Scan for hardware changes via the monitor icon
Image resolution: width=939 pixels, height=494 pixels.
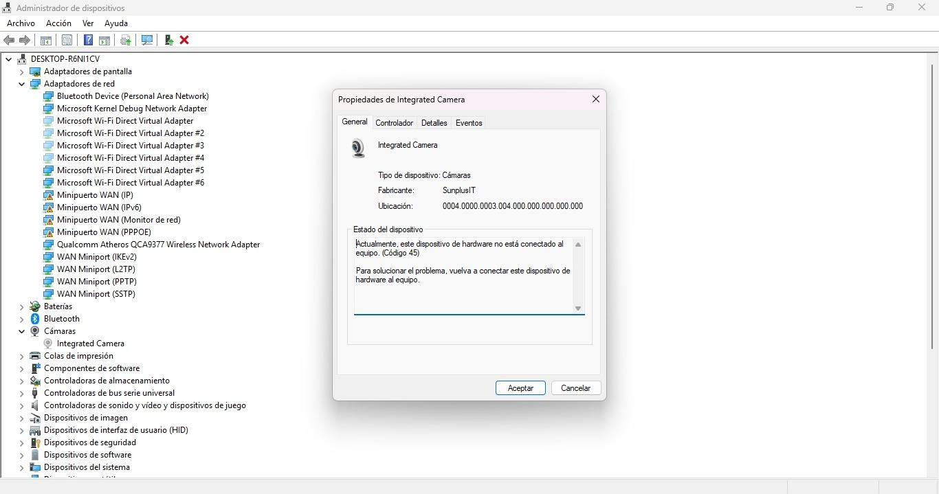(x=147, y=40)
